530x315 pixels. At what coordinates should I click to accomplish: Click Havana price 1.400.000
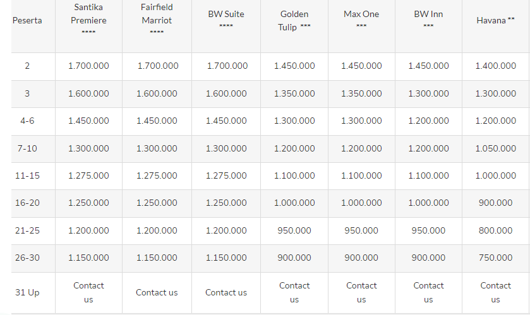(x=495, y=66)
